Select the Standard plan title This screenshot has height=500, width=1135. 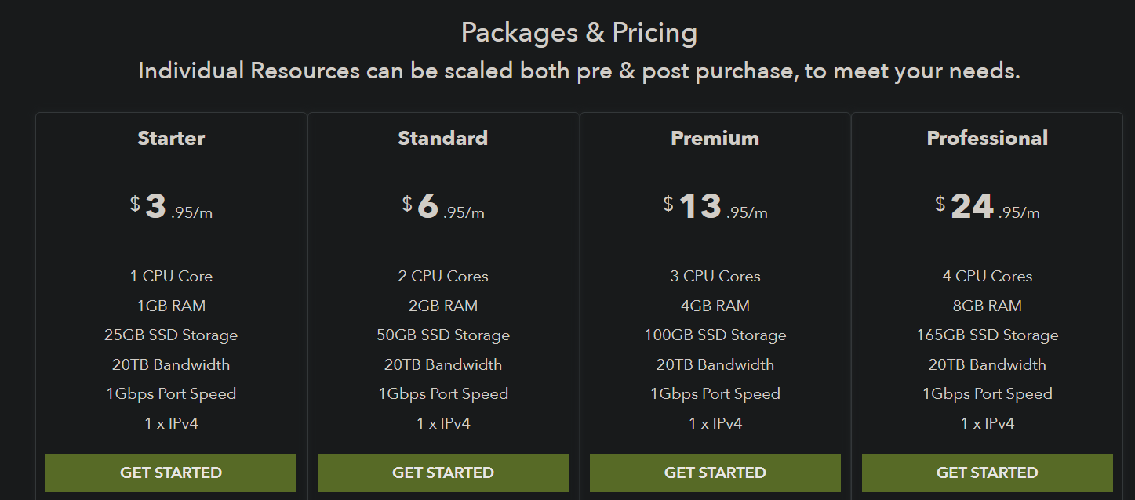pyautogui.click(x=443, y=138)
